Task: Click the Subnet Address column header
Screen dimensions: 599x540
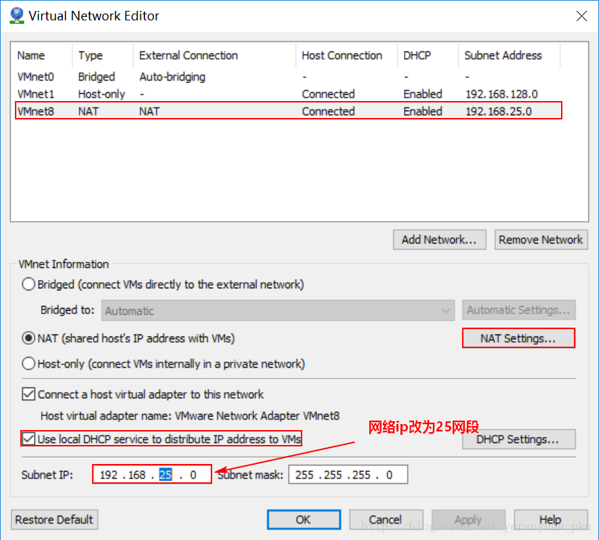Action: (510, 56)
